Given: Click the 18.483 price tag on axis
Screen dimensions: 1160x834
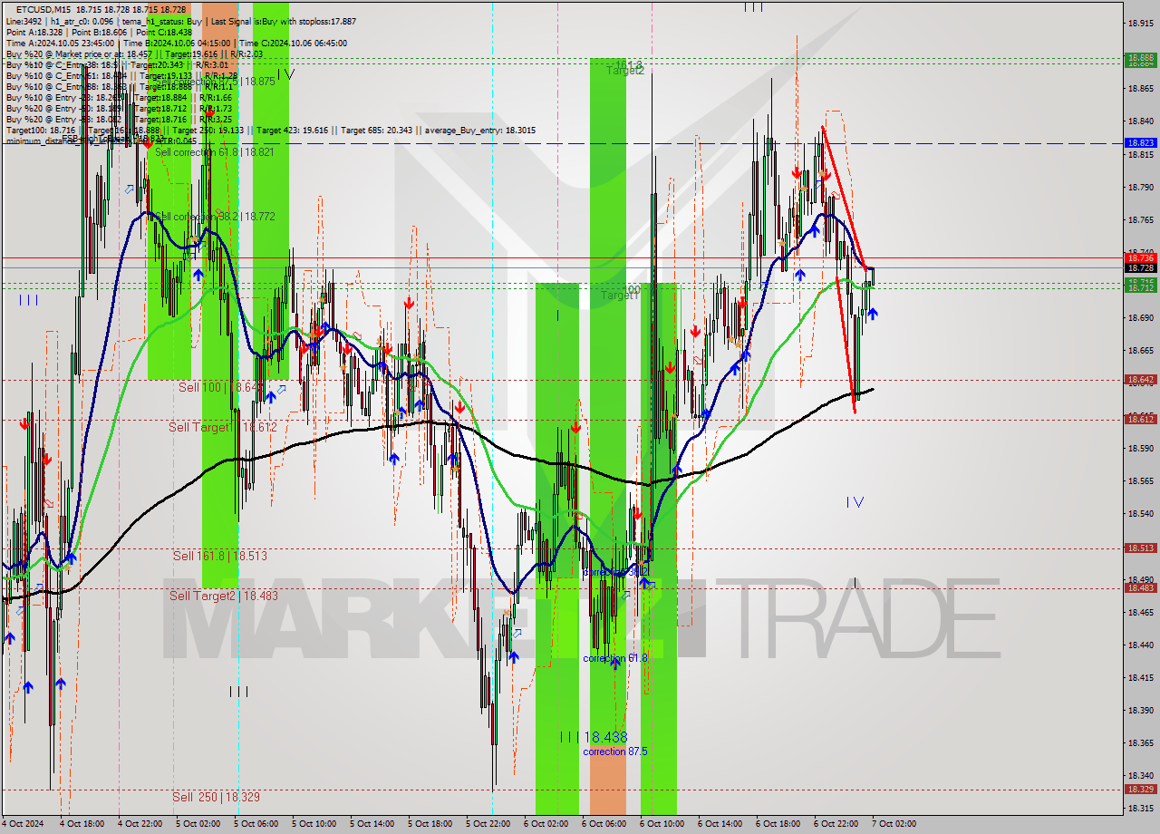Looking at the screenshot, I should pos(1140,588).
